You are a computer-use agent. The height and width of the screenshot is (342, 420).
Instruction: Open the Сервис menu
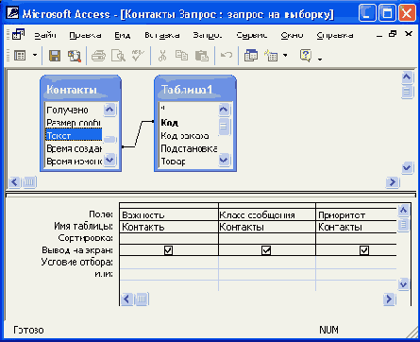tap(252, 35)
